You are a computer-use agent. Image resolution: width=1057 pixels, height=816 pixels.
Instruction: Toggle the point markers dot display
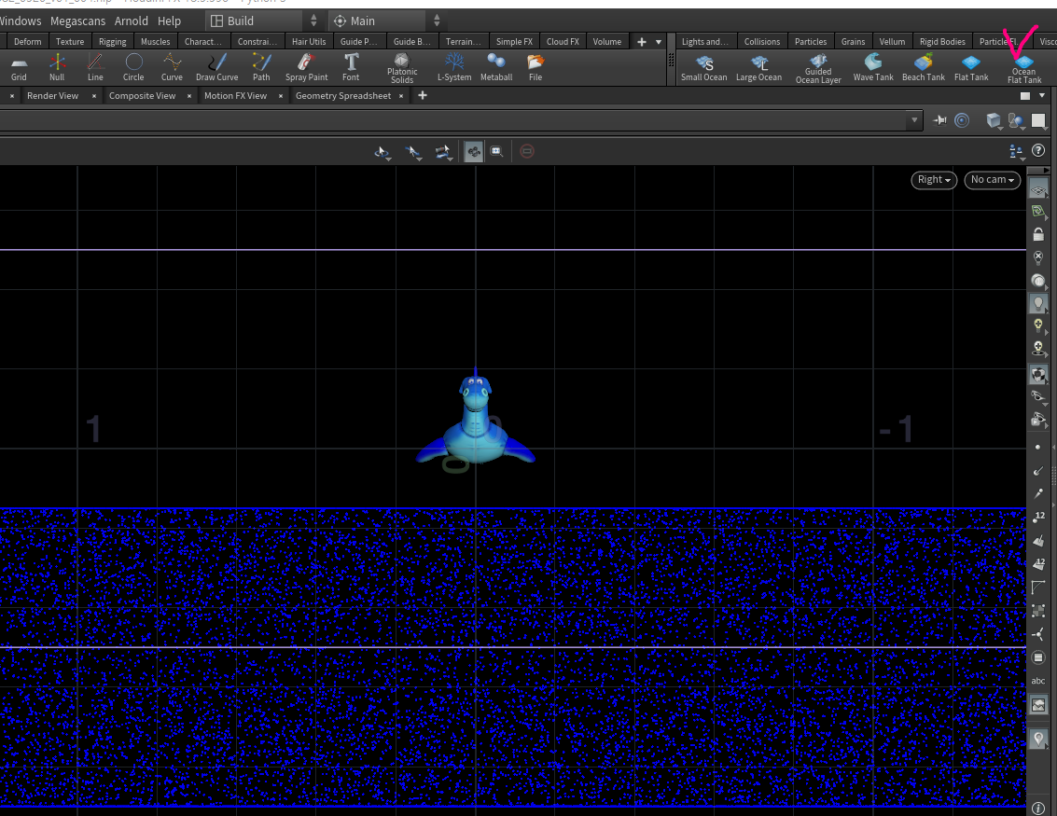[x=1038, y=448]
